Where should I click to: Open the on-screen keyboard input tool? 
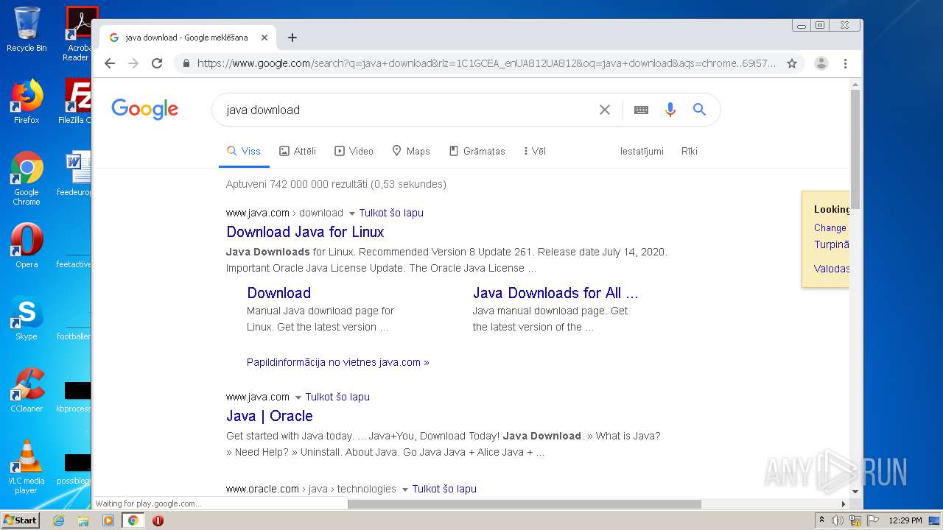[641, 110]
